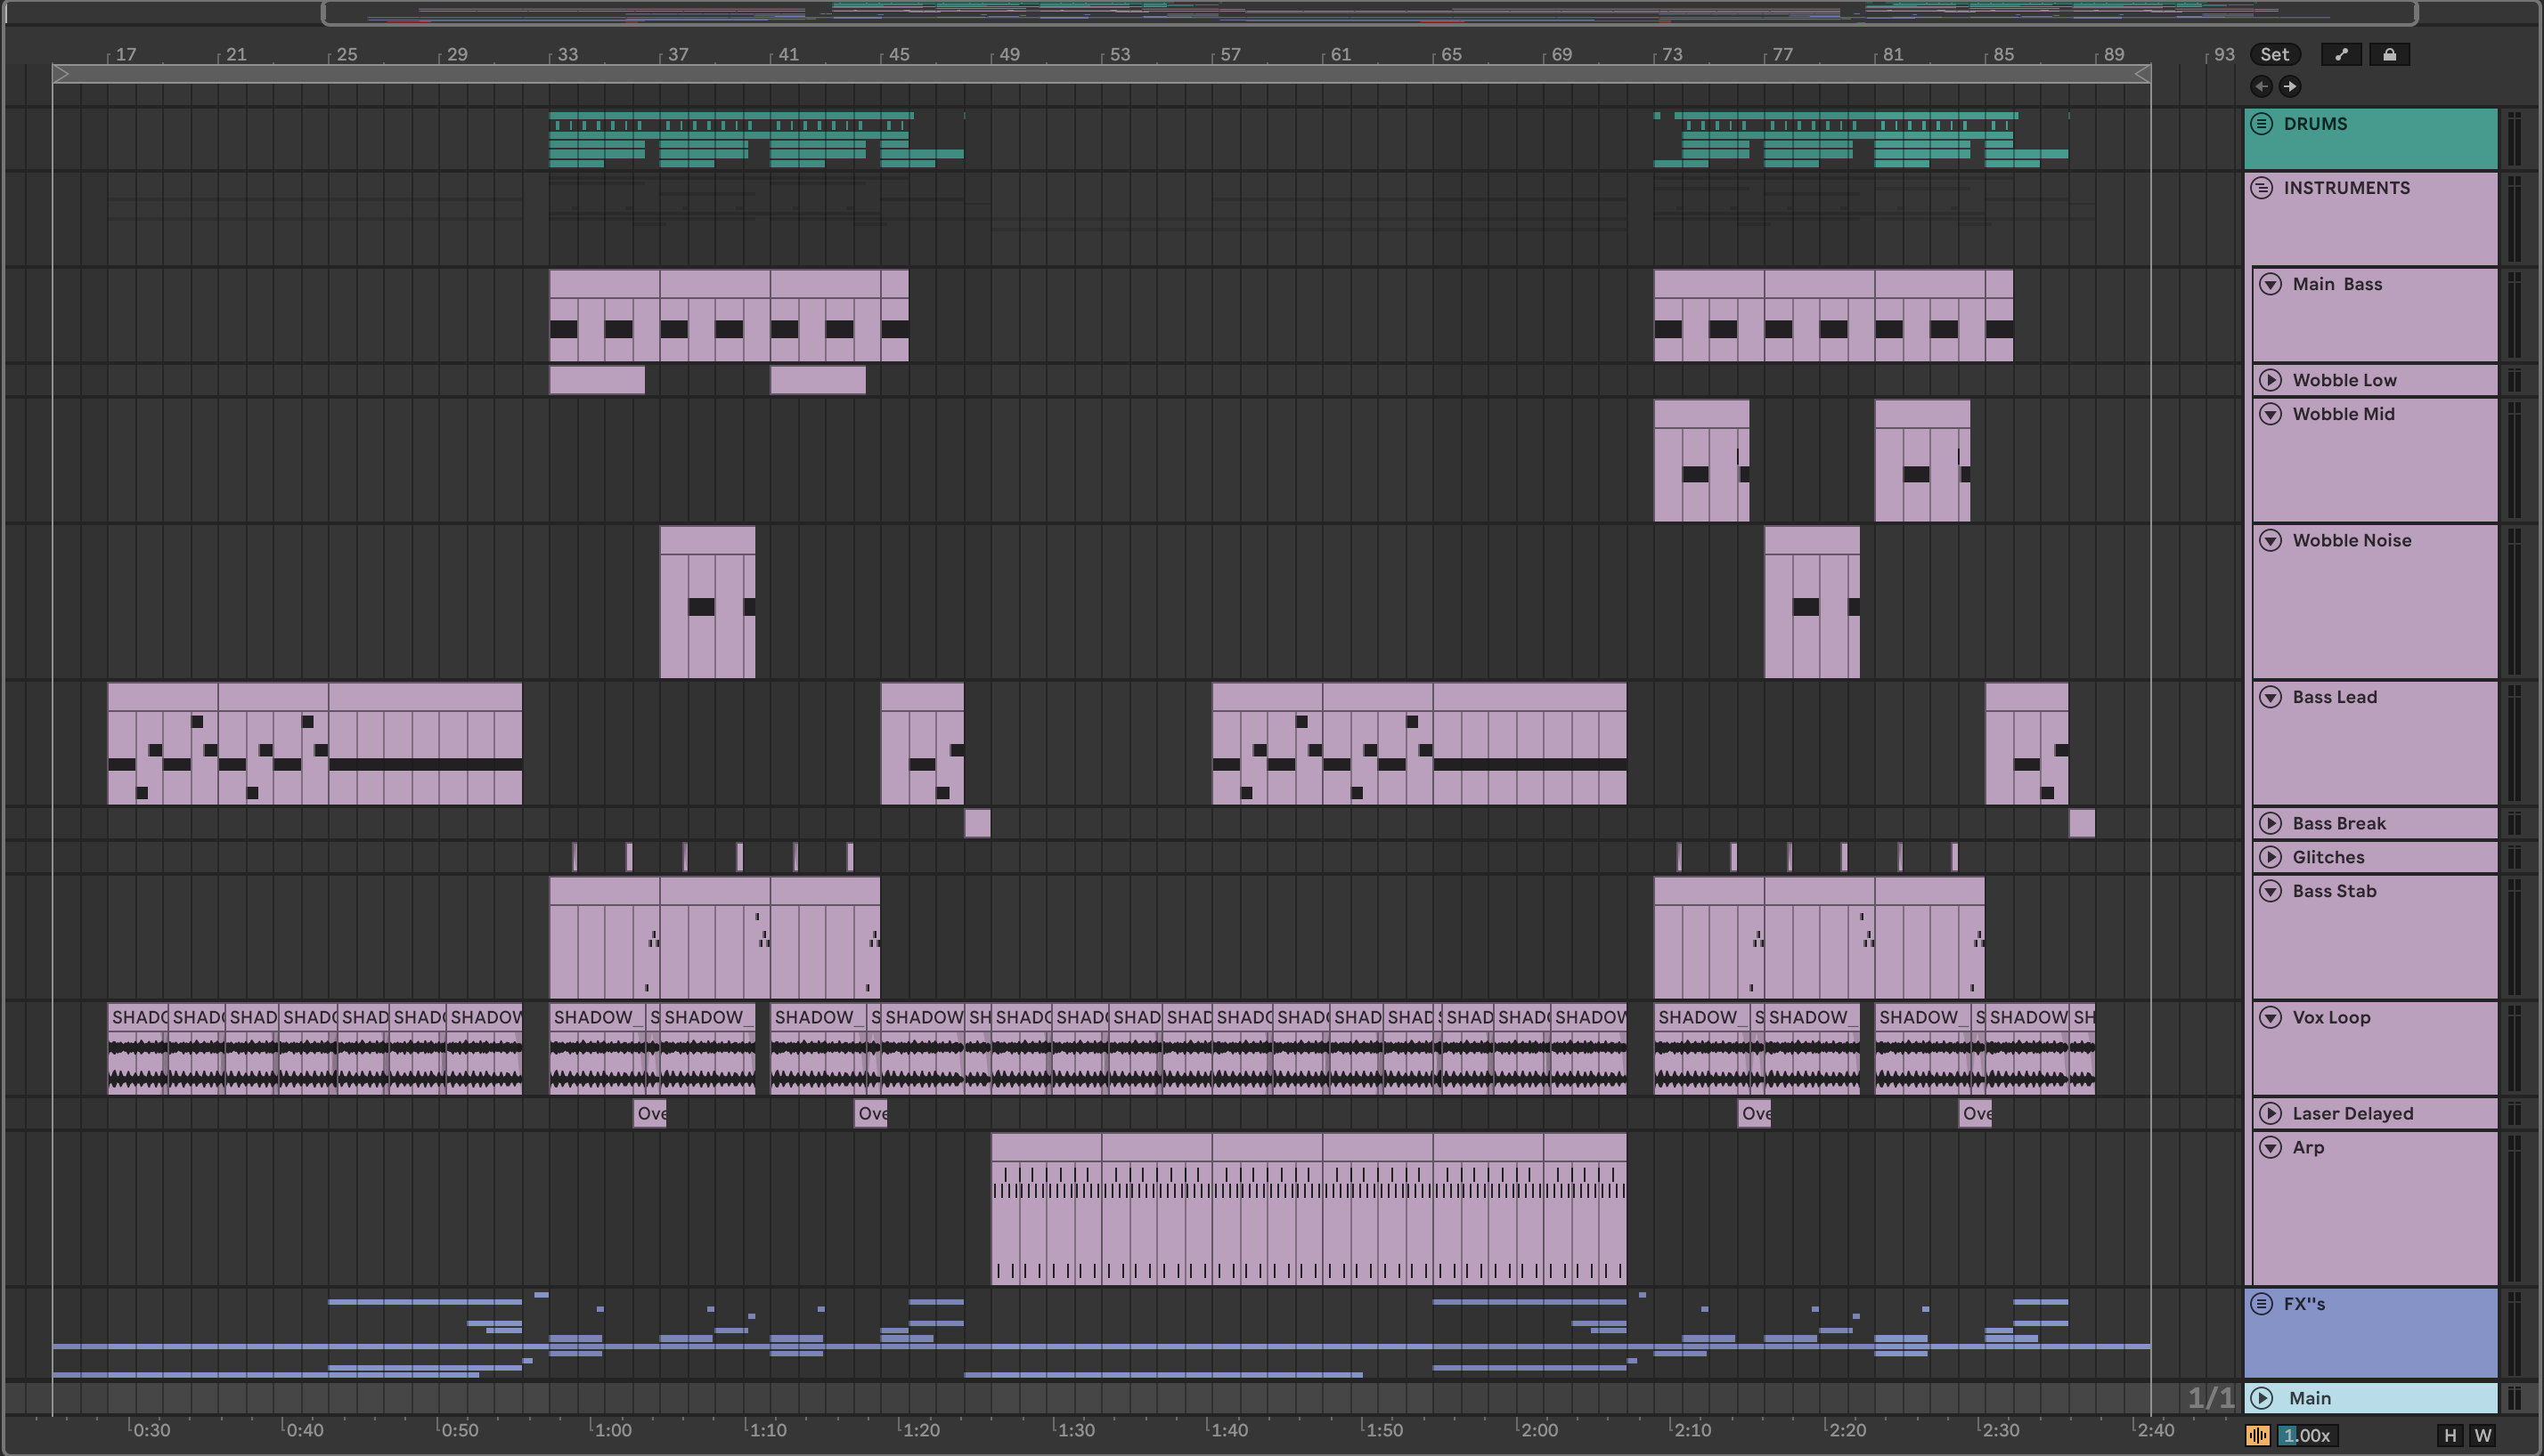Viewport: 2544px width, 1456px height.
Task: Jump to previous locator arrow
Action: coord(2262,87)
